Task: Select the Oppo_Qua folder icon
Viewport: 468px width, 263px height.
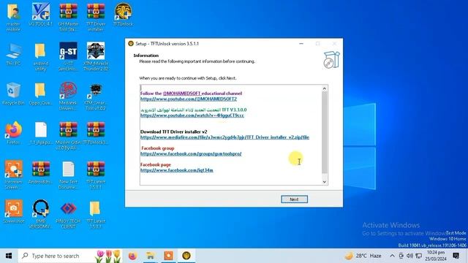Action: tap(41, 94)
